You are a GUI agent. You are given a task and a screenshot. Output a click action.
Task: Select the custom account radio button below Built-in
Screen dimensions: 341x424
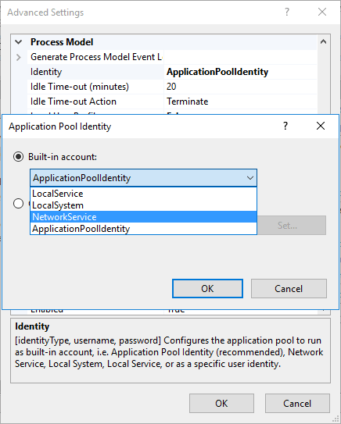click(19, 203)
